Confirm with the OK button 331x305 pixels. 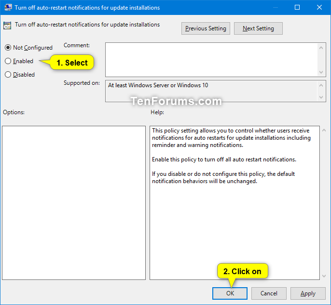point(230,293)
